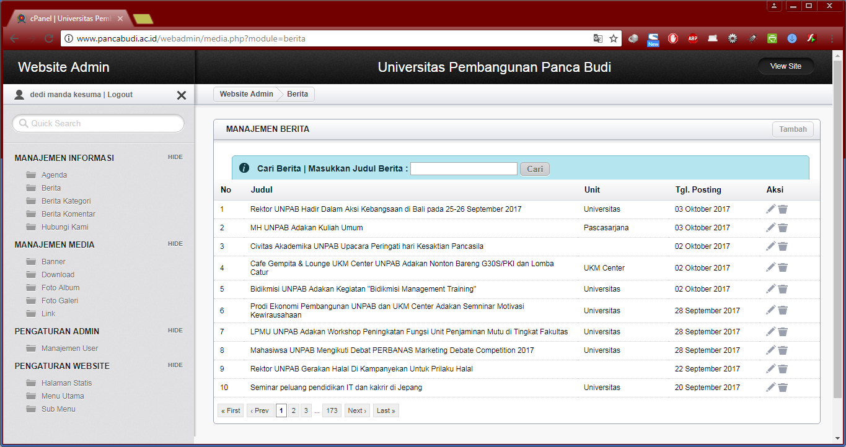Bookmark this page with the star icon

614,38
